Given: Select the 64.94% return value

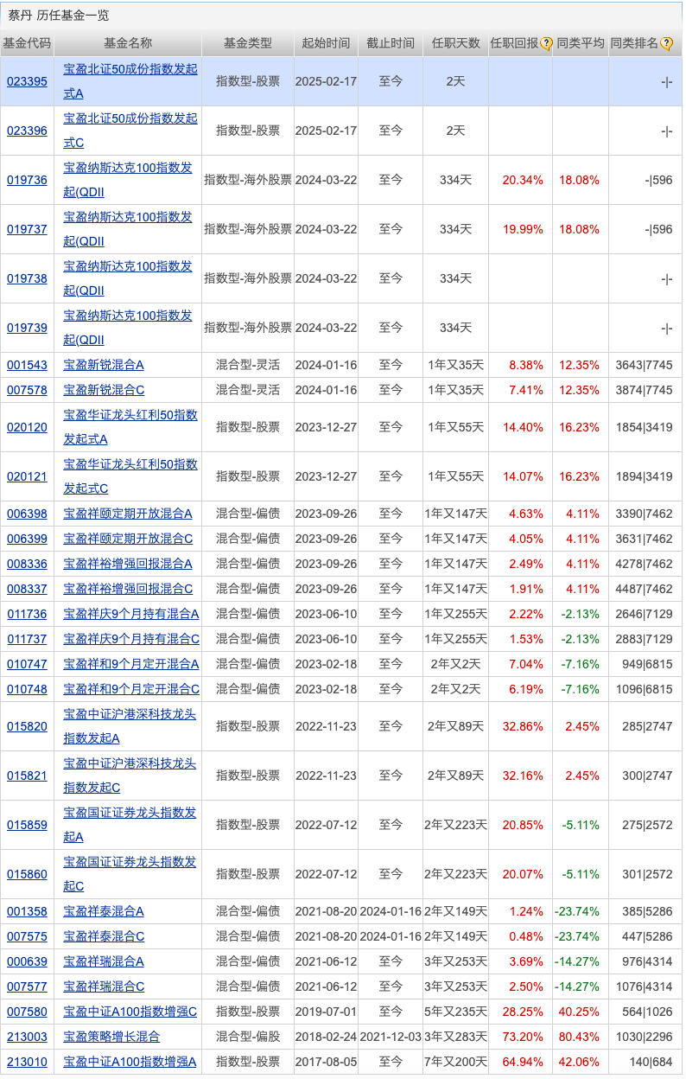Looking at the screenshot, I should (523, 1061).
